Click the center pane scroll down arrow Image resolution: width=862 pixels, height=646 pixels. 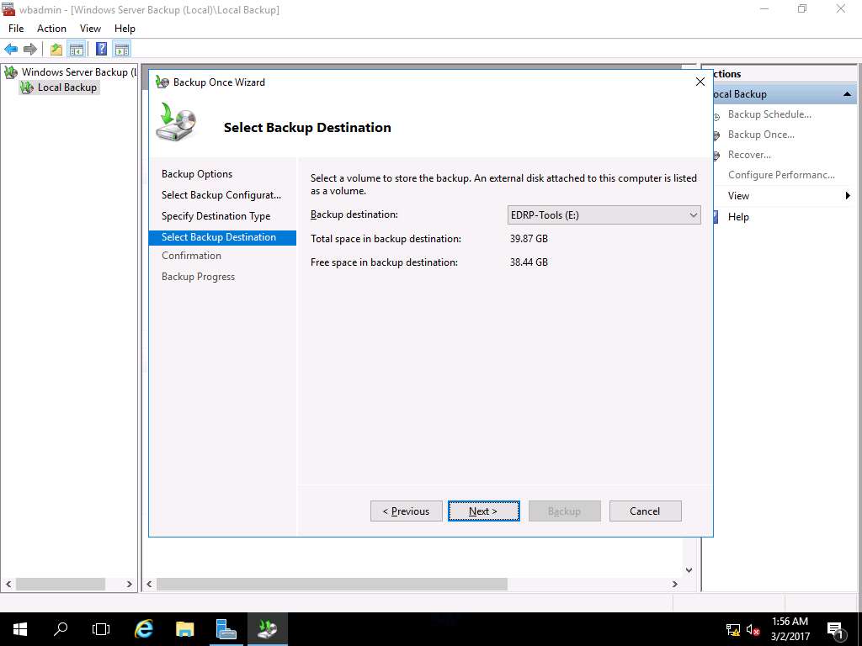(x=689, y=570)
